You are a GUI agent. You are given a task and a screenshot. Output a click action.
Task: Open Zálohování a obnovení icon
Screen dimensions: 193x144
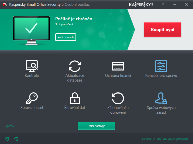118,98
